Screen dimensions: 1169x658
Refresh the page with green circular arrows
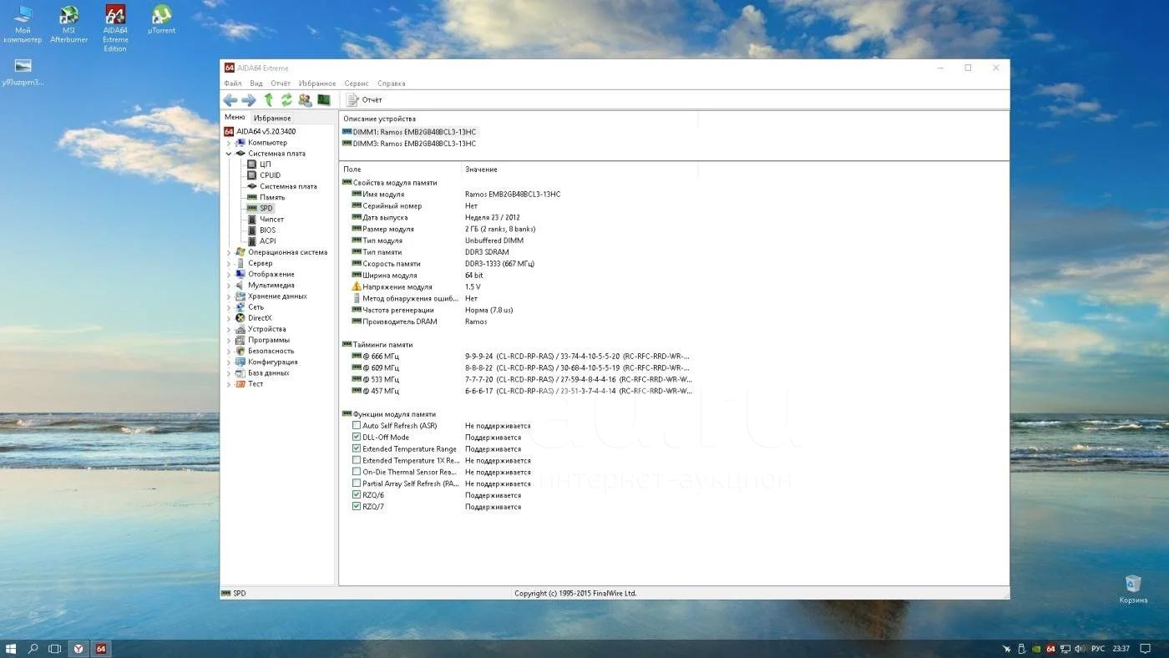click(x=286, y=100)
